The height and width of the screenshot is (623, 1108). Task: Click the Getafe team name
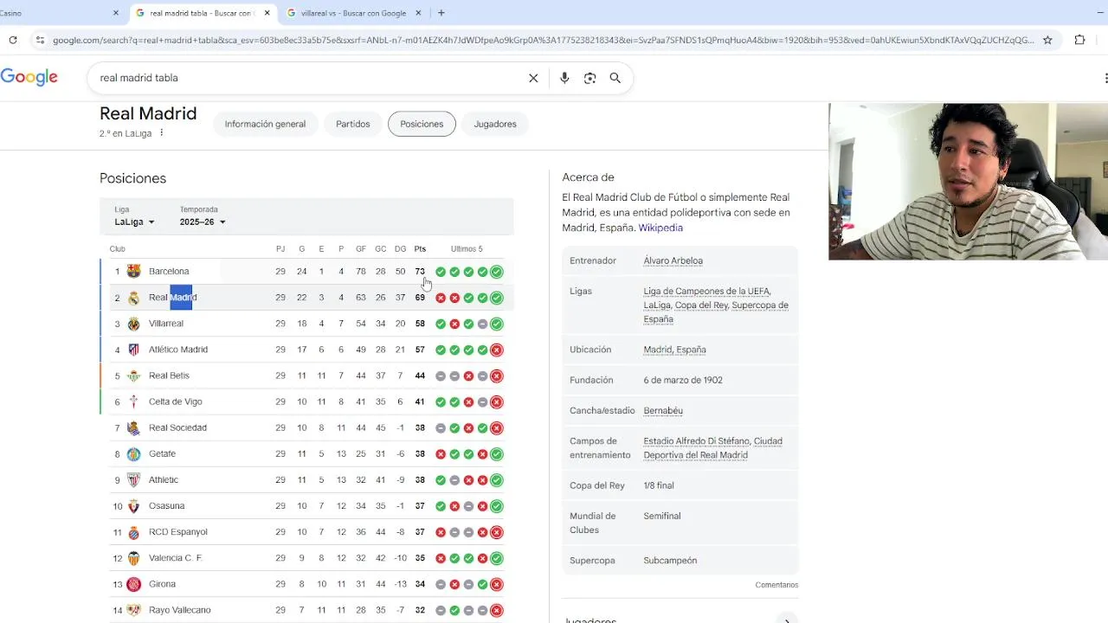tap(162, 453)
